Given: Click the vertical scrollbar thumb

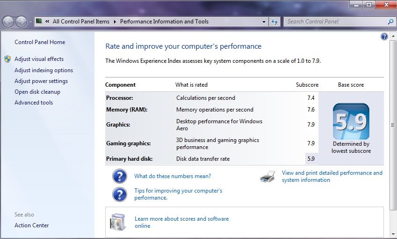Looking at the screenshot, I should coord(393,125).
